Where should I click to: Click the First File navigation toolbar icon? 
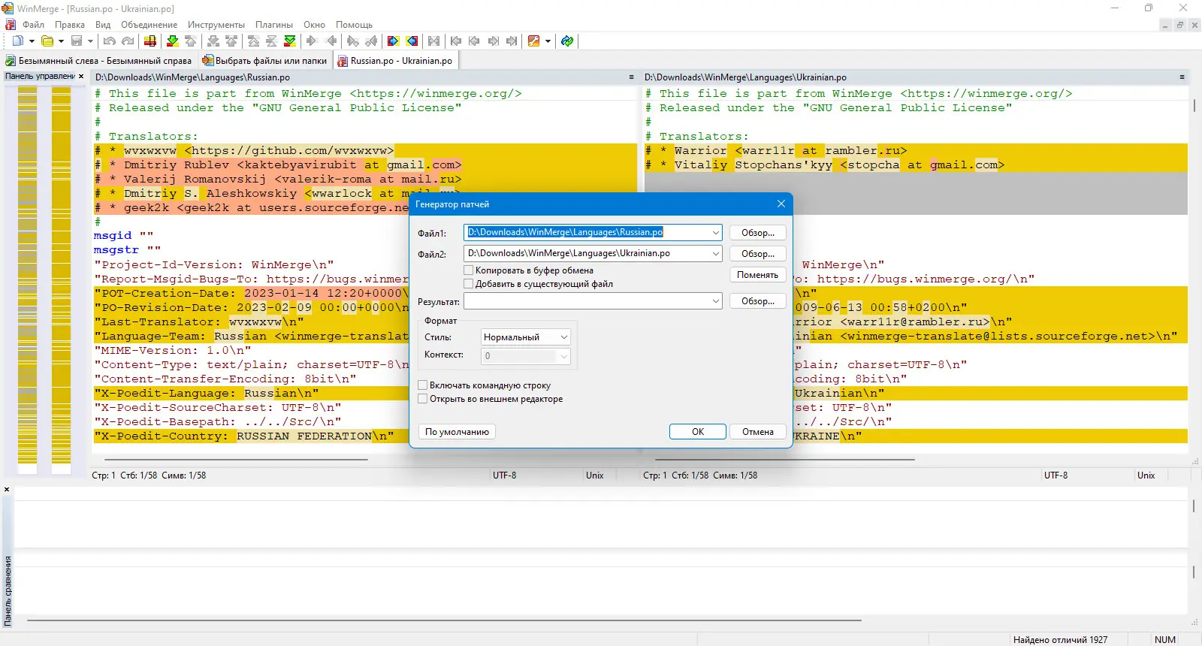[456, 41]
